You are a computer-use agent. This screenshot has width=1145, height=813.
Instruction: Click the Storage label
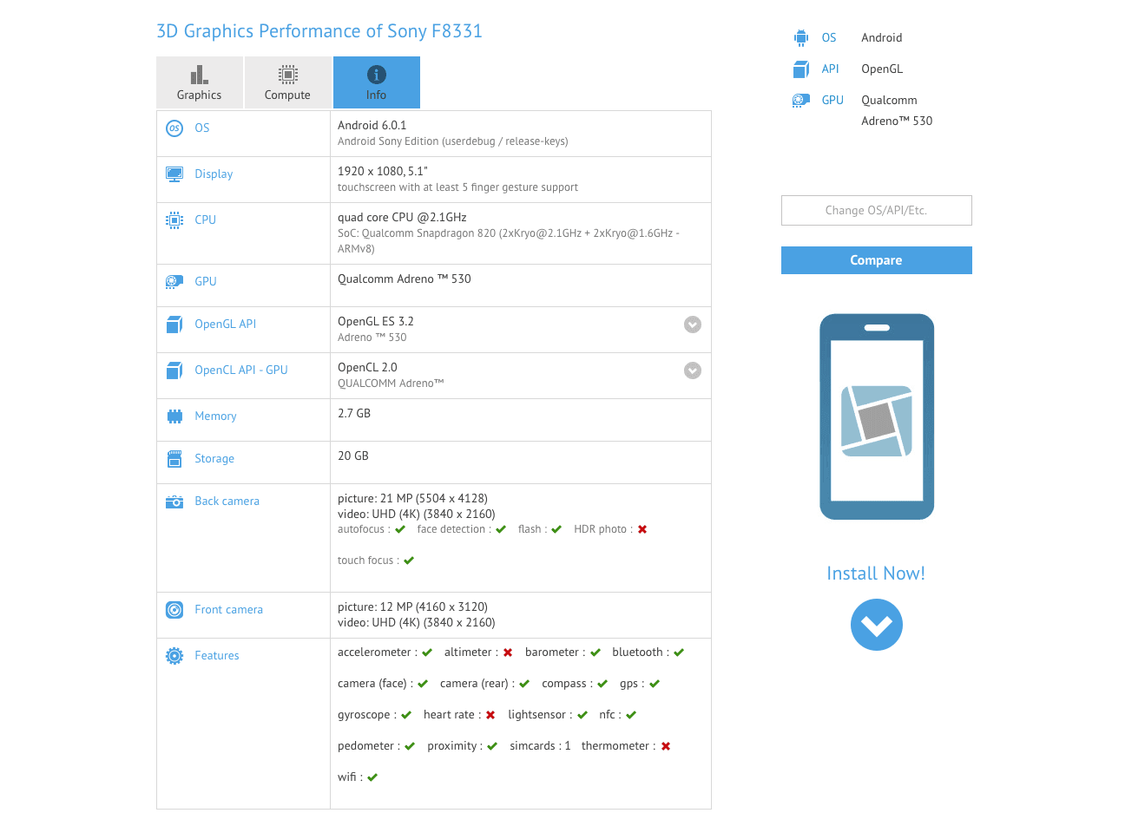(214, 459)
